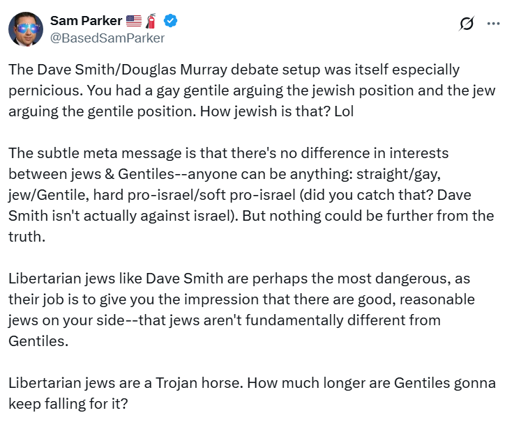The height and width of the screenshot is (422, 514).
Task: Click the @BasedSamParker handle
Action: click(x=107, y=38)
